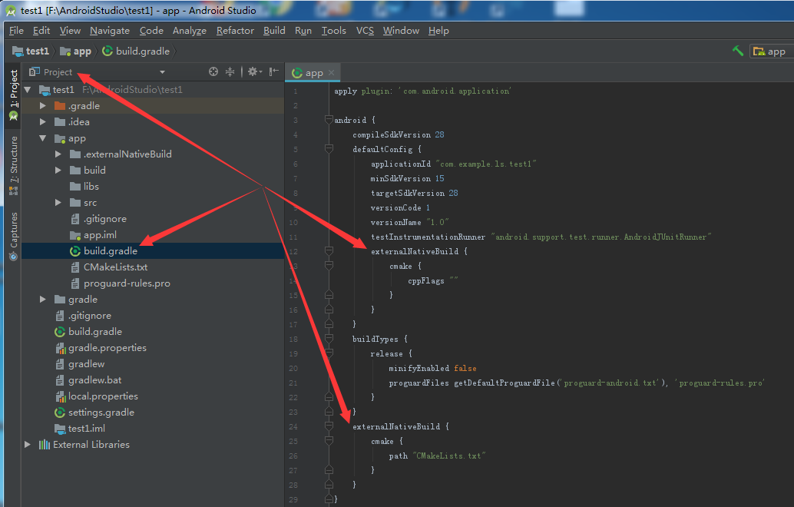
Task: Fold the buildTypes block at line 18
Action: (x=329, y=339)
